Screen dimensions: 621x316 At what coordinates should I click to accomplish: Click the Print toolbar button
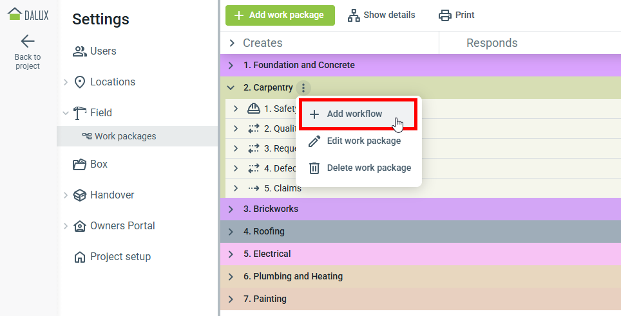click(456, 15)
